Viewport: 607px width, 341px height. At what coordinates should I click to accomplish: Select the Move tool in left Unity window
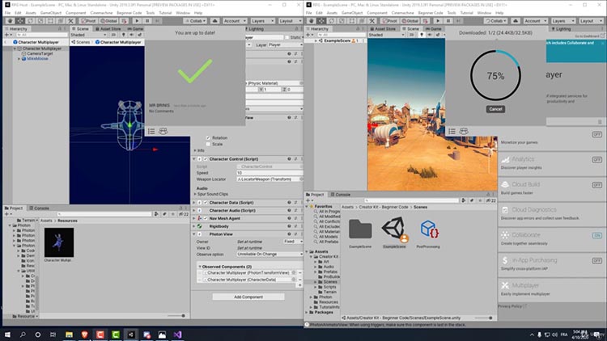click(x=20, y=21)
